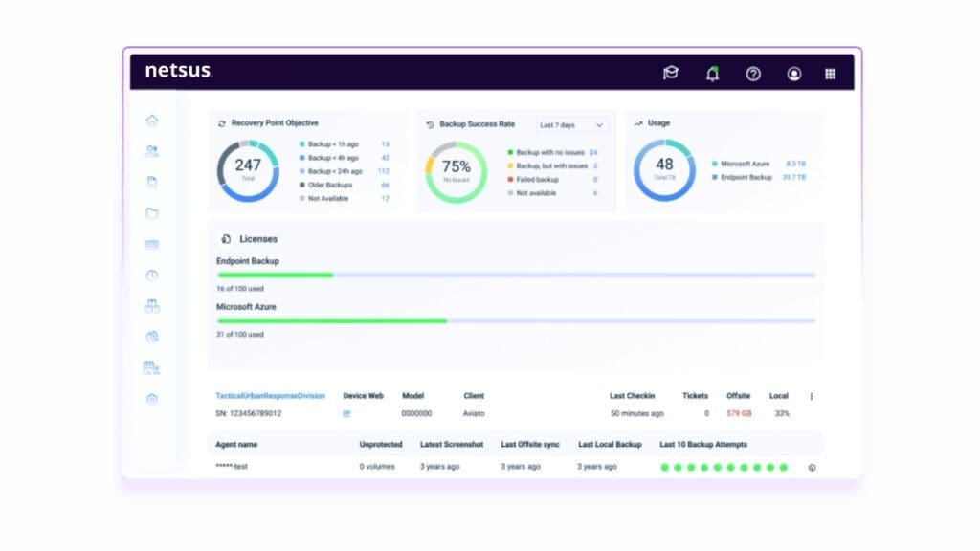
Task: Click the 'Latest Screenshot' column header
Action: tap(452, 445)
